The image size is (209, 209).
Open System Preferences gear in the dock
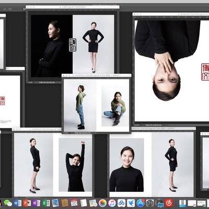(150, 203)
